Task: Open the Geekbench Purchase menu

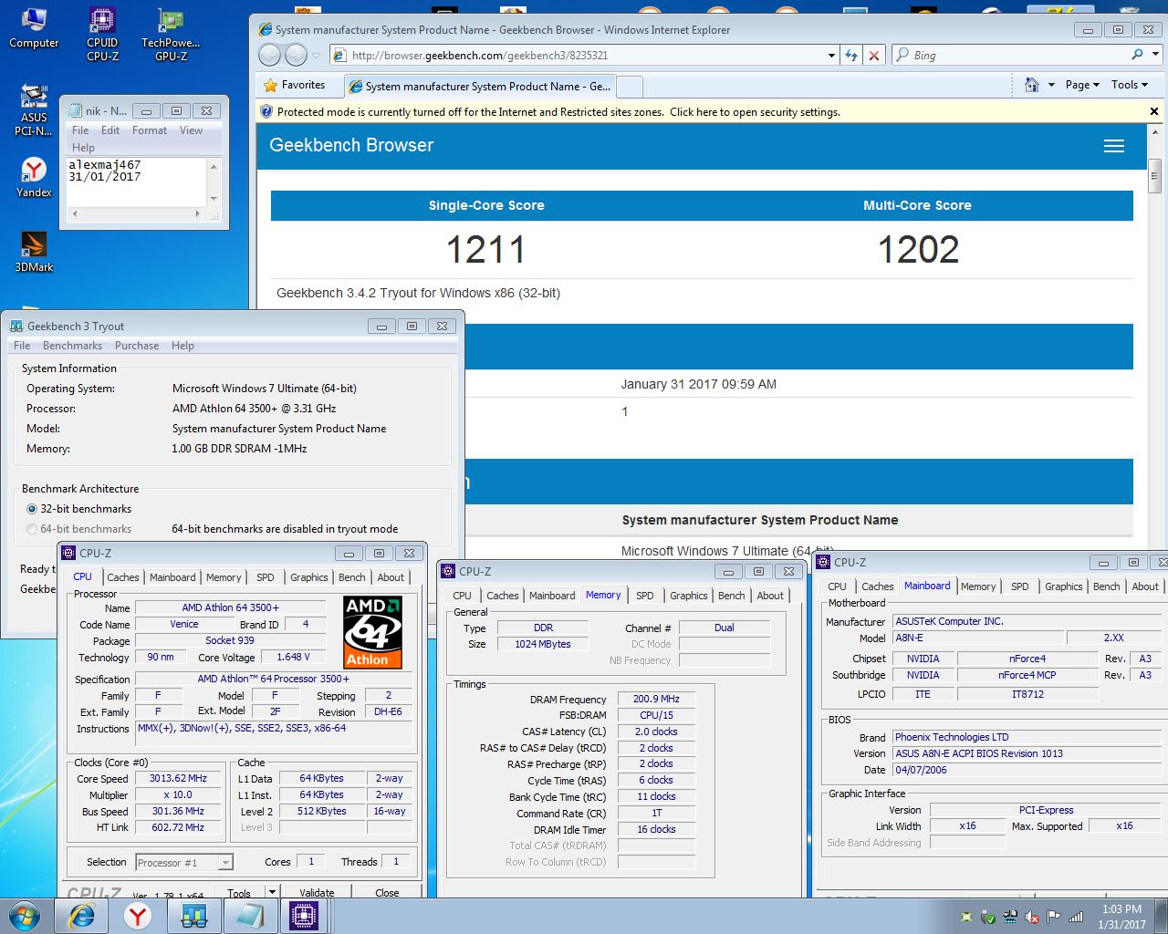Action: [x=137, y=346]
